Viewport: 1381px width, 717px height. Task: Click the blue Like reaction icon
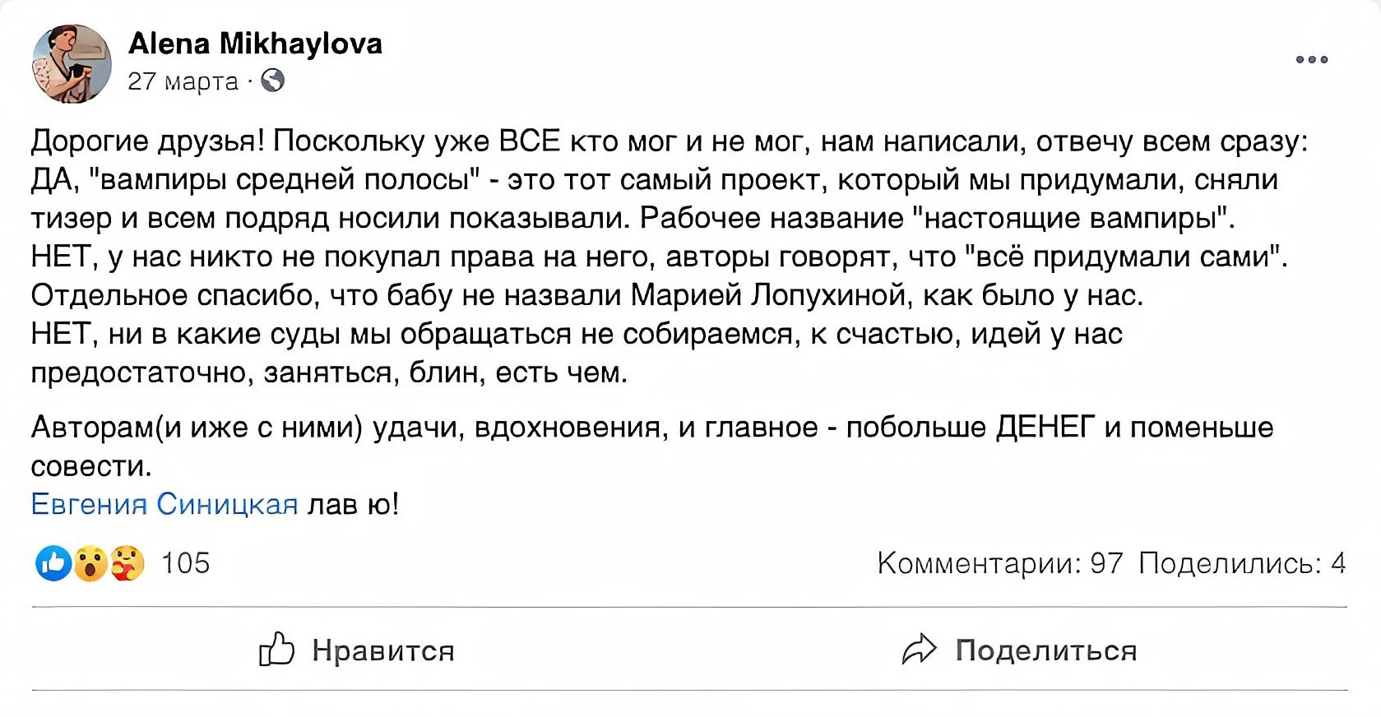click(53, 563)
